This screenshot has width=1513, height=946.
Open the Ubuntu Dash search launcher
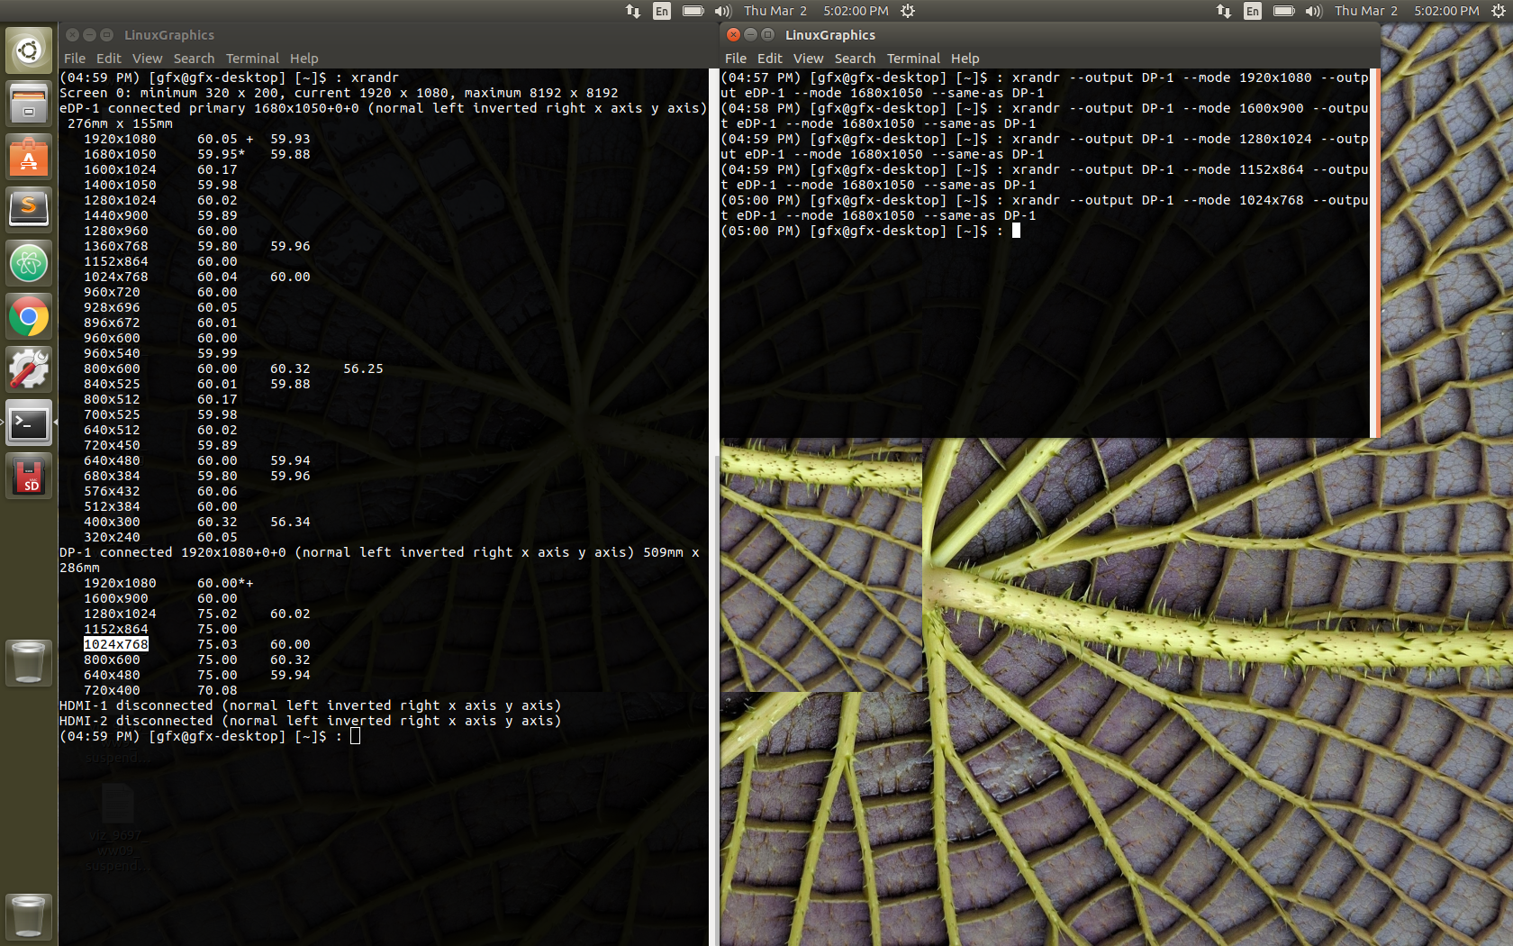point(29,50)
